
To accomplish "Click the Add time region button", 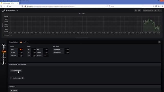I will point(17,78).
